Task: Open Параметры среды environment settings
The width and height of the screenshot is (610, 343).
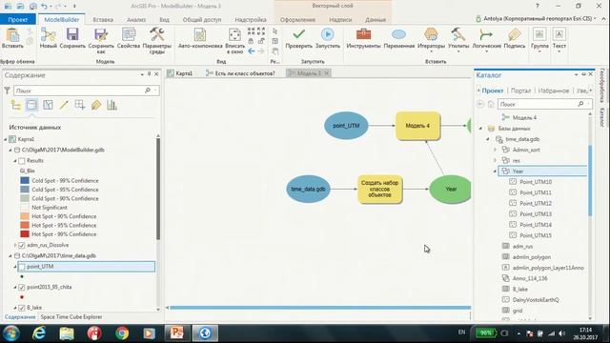Action: click(156, 40)
